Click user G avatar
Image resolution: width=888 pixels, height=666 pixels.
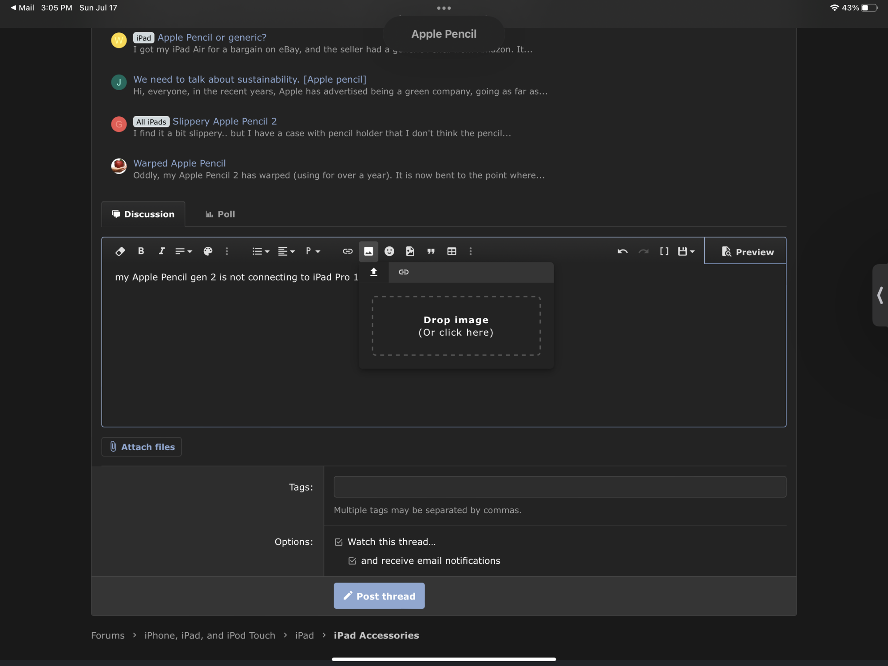point(119,124)
